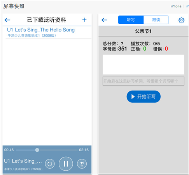Switch to the 跟读 follow-reading tab
Image resolution: width=189 pixels, height=175 pixels.
click(x=156, y=20)
